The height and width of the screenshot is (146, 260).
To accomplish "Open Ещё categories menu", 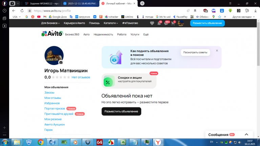I will pyautogui.click(x=146, y=35).
